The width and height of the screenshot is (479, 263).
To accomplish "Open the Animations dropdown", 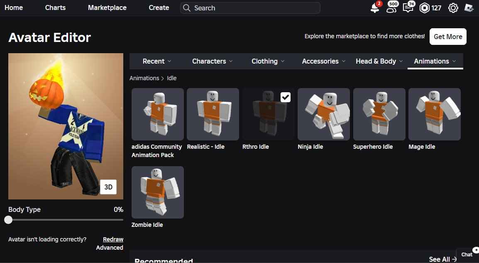I will 435,61.
